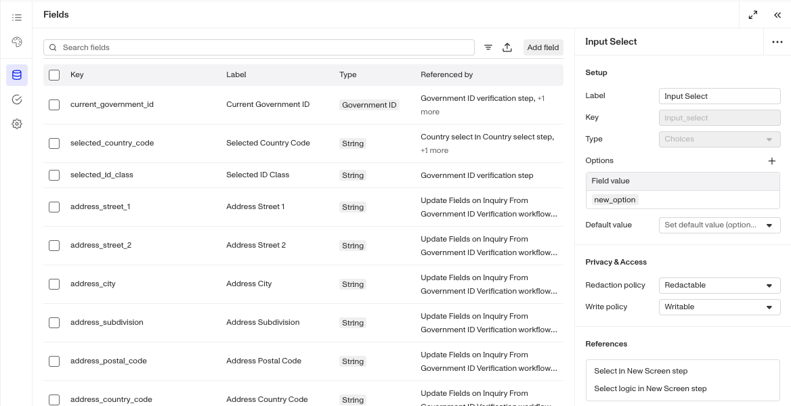Click the Select in New Screen step reference
This screenshot has height=406, width=791.
pyautogui.click(x=641, y=371)
